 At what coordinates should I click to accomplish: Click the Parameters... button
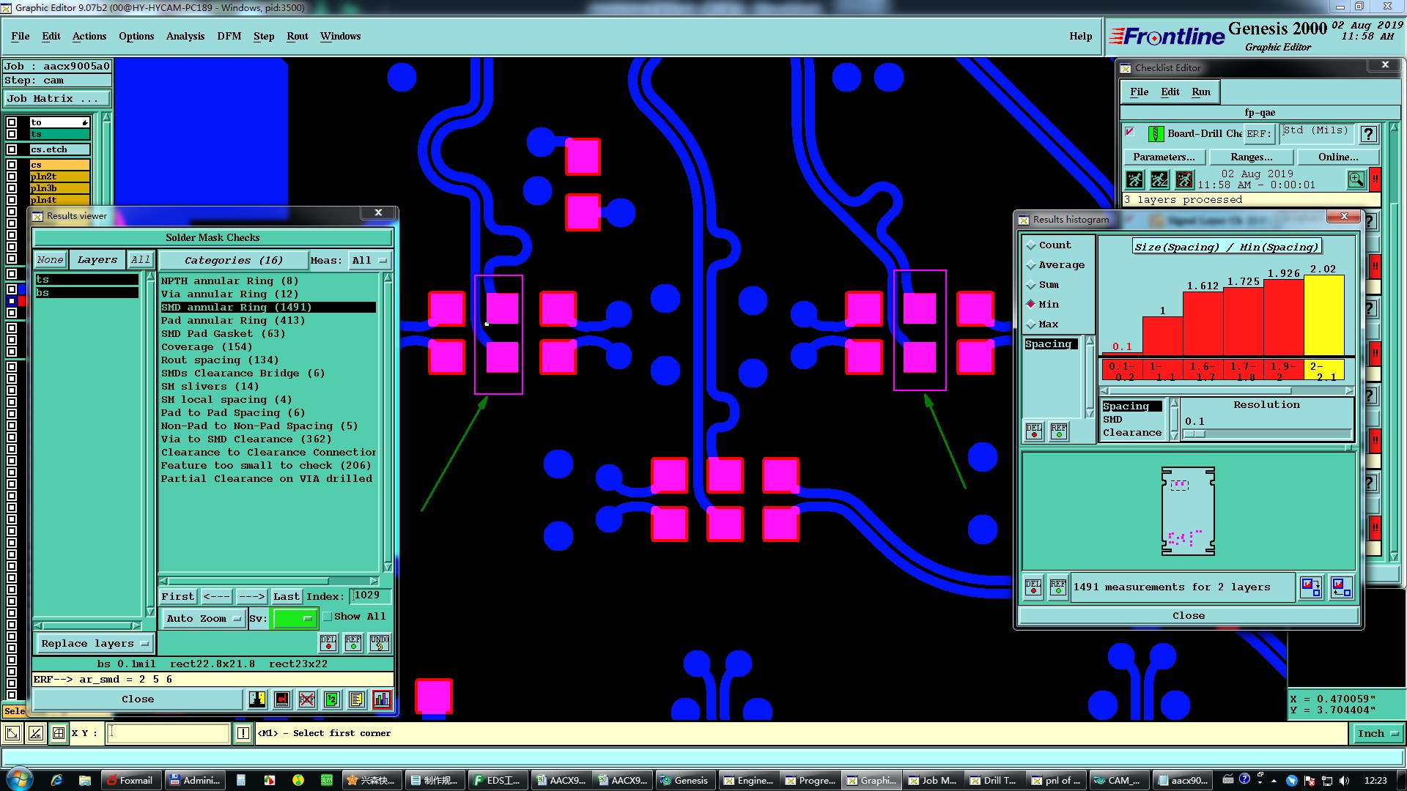[1163, 157]
